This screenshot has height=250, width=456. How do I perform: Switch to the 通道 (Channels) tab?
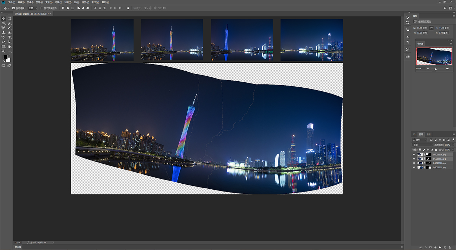429,134
